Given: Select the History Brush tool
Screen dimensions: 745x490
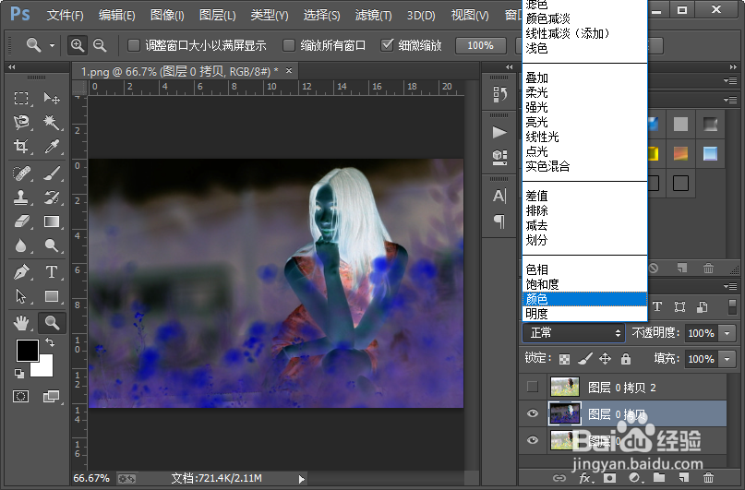Looking at the screenshot, I should click(52, 197).
